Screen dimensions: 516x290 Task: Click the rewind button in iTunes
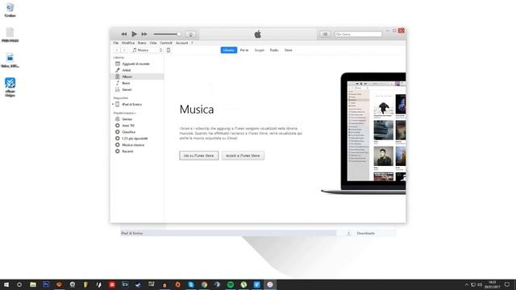(123, 34)
